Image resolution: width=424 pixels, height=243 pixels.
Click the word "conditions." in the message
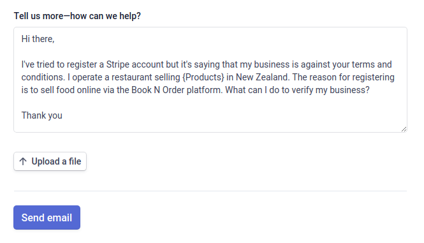coord(43,77)
